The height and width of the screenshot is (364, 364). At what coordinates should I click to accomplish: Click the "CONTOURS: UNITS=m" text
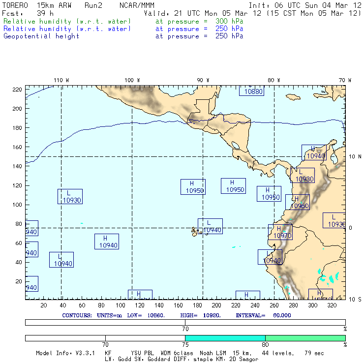(92, 315)
